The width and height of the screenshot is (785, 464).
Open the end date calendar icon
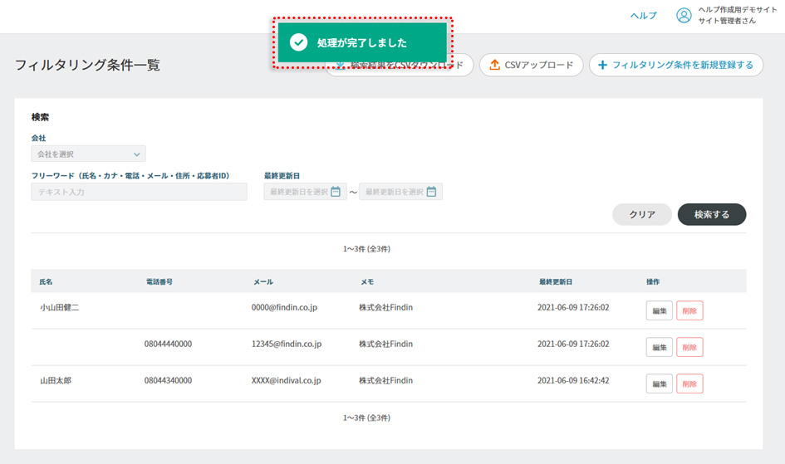(431, 192)
